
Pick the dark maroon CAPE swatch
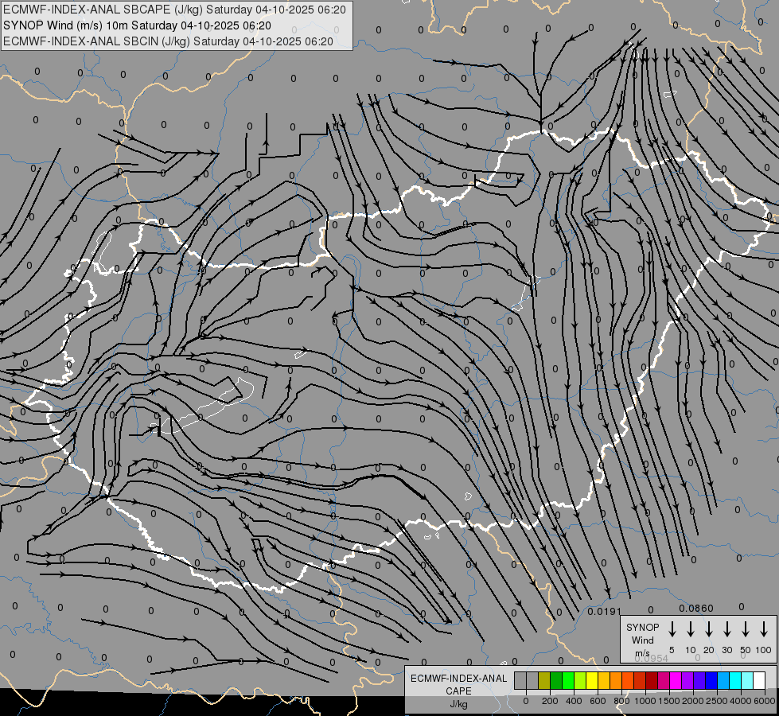[x=652, y=680]
